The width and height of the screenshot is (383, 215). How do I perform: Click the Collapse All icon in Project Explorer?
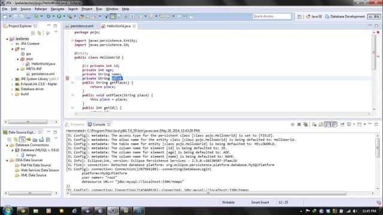33,33
